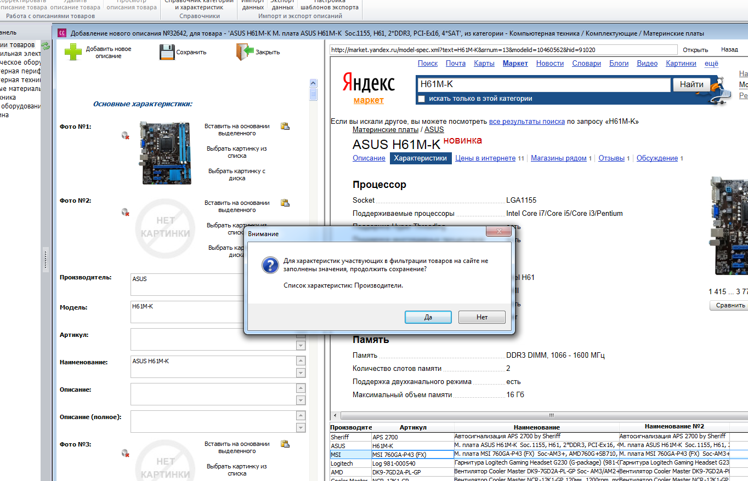Open Материнские платы breadcrumb link

(x=386, y=130)
